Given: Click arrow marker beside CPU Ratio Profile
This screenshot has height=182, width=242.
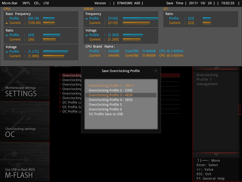Looking at the screenshot, I should pos(7,35).
